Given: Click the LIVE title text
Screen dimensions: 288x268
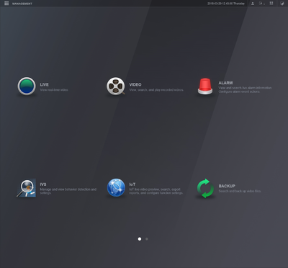Looking at the screenshot, I should tap(44, 84).
